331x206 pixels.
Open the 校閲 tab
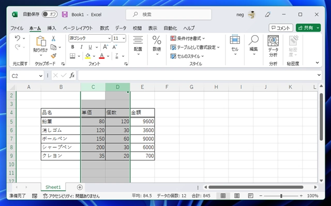pyautogui.click(x=137, y=28)
